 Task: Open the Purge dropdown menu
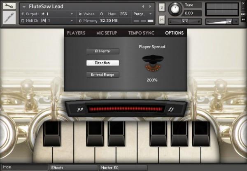(x=142, y=14)
